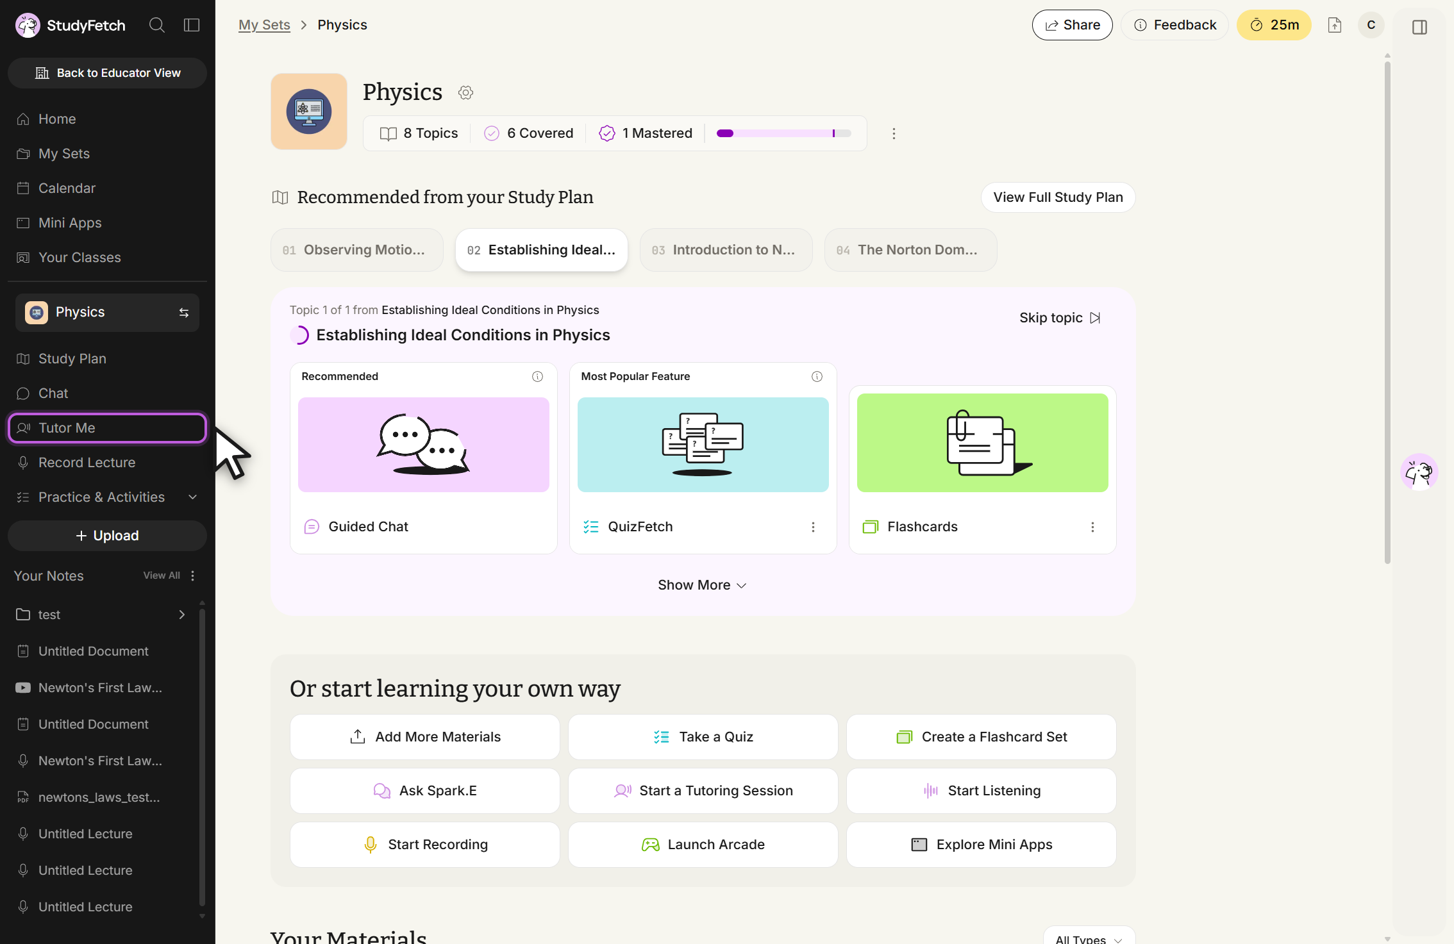Click Create a Flashcard Set
The width and height of the screenshot is (1454, 944).
[x=982, y=737]
